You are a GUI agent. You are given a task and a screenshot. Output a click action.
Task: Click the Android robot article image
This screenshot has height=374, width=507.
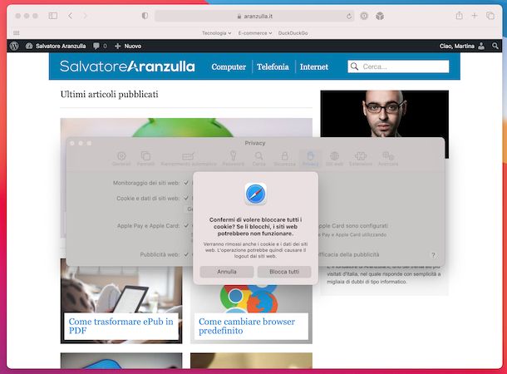pyautogui.click(x=186, y=127)
